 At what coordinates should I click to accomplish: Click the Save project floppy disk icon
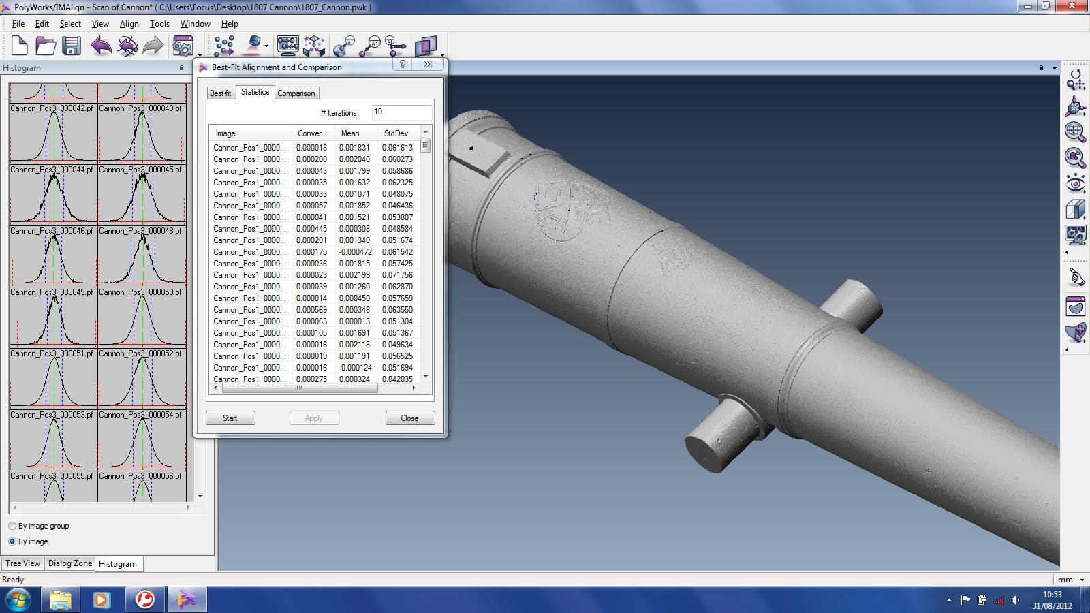pyautogui.click(x=72, y=46)
